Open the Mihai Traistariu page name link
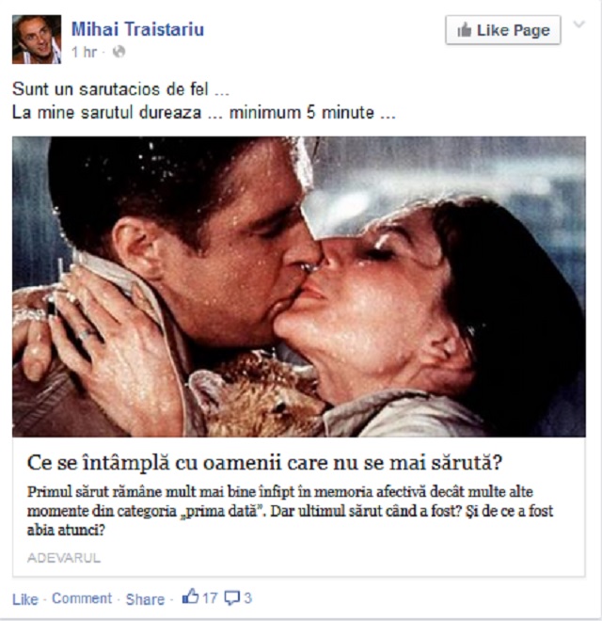Viewport: 602px width, 621px height. [137, 29]
